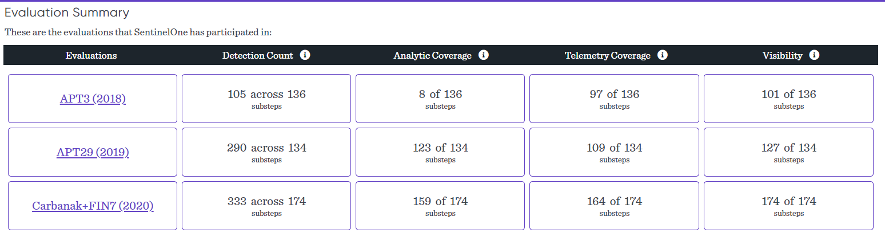Viewport: 885px width, 241px height.
Task: Click the Telemetry Coverage header text
Action: pos(607,55)
